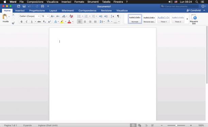Click the vertical document scrollbar

coord(207,55)
